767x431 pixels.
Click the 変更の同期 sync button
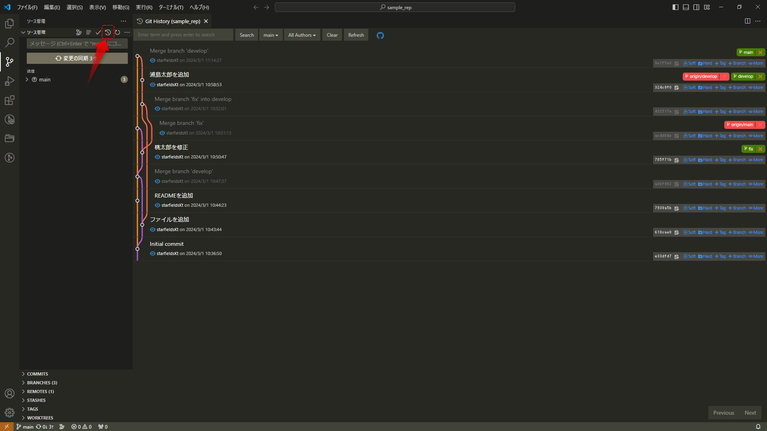point(77,58)
